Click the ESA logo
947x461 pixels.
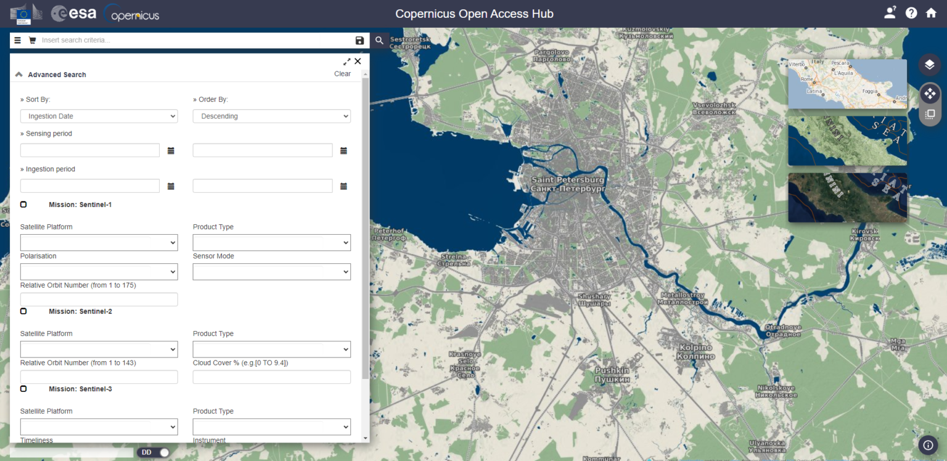coord(73,14)
